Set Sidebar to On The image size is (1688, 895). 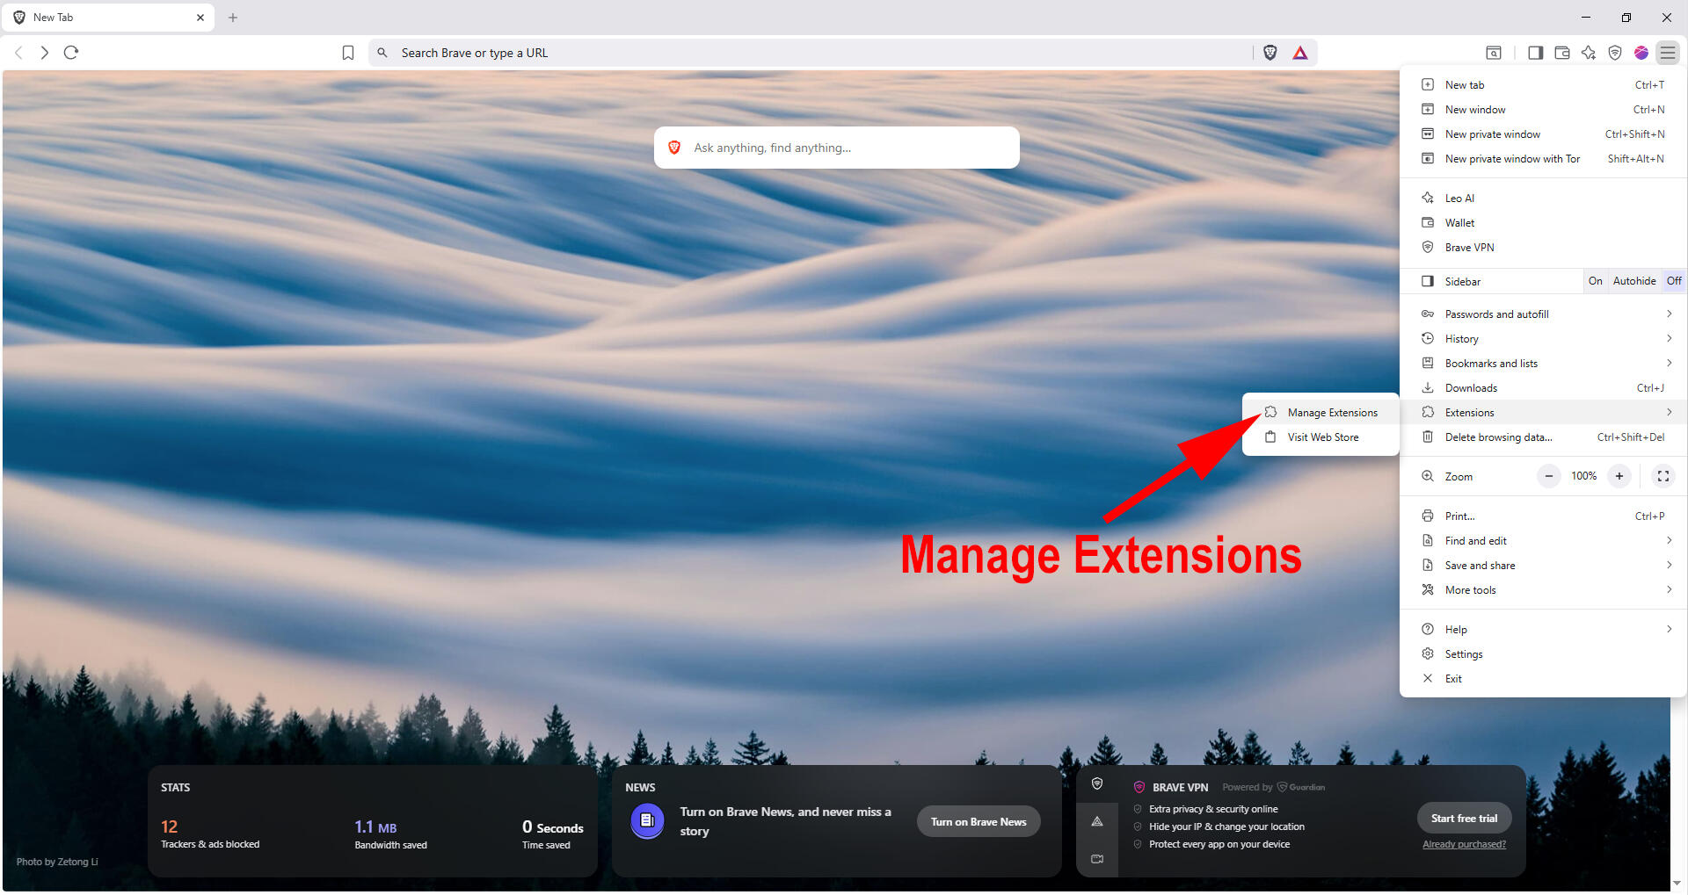pyautogui.click(x=1595, y=281)
